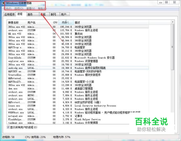Viewport: 181px width, 141px height.
Task: Select the QQPCRealTi... process row
Action: coord(78,82)
